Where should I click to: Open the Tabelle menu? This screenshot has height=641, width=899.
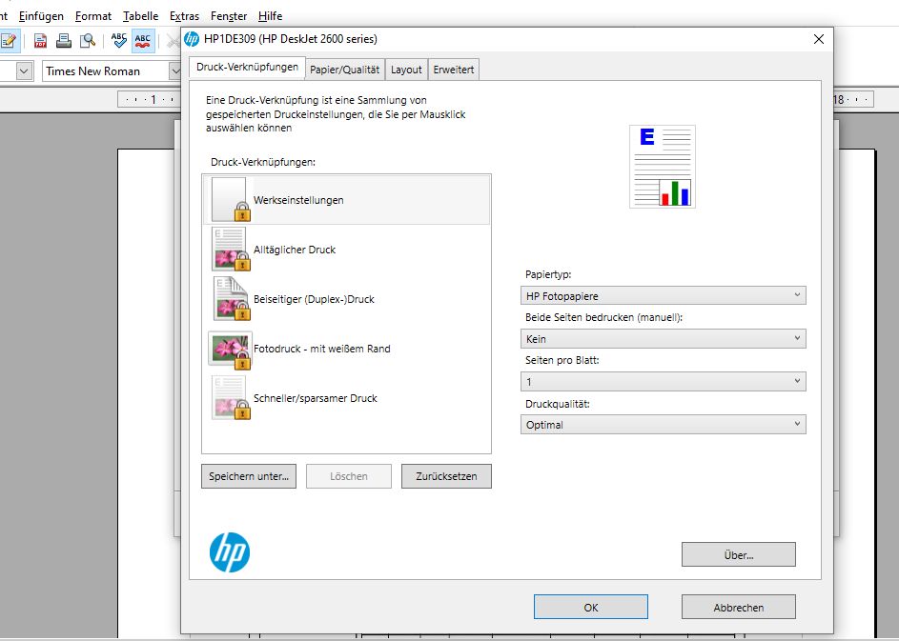[x=140, y=16]
